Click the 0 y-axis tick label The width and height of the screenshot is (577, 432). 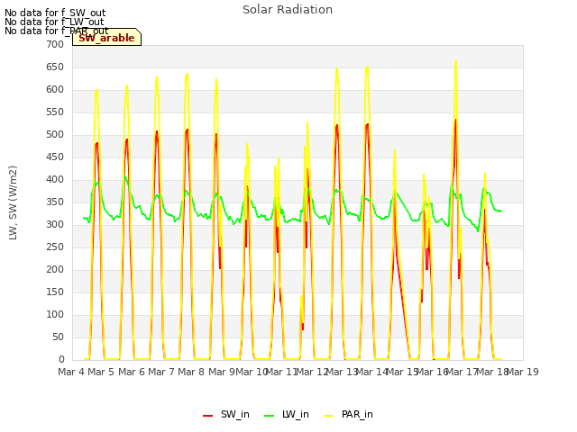pyautogui.click(x=61, y=359)
